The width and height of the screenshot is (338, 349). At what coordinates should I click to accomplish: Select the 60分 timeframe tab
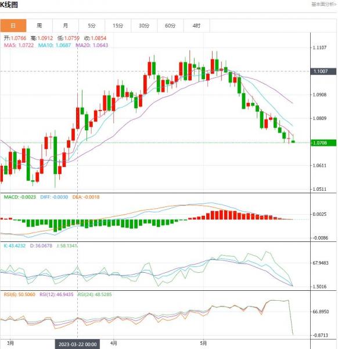tap(170, 26)
